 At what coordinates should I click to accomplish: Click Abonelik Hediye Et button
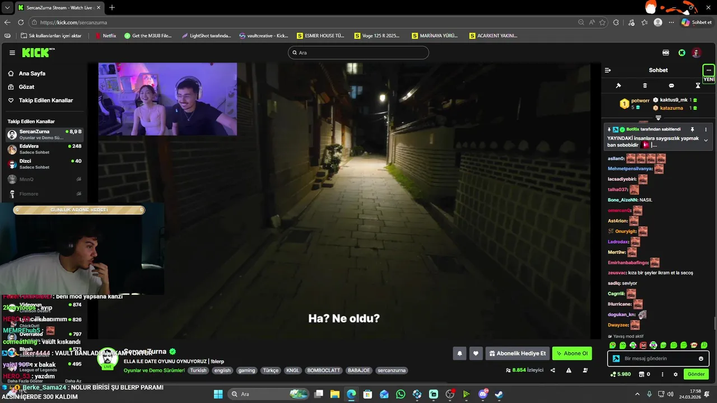(x=518, y=353)
